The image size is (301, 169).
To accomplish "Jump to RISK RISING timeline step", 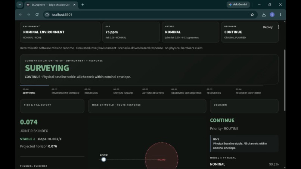I will (x=91, y=91).
